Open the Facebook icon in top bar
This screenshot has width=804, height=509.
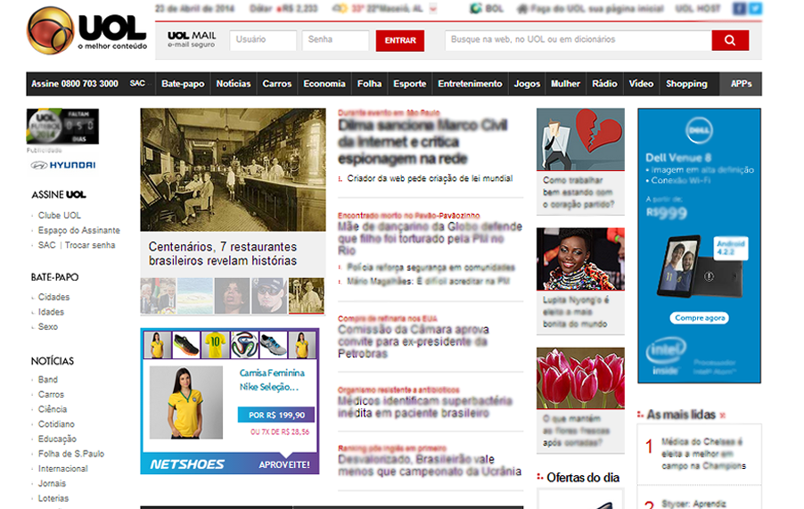pyautogui.click(x=739, y=8)
